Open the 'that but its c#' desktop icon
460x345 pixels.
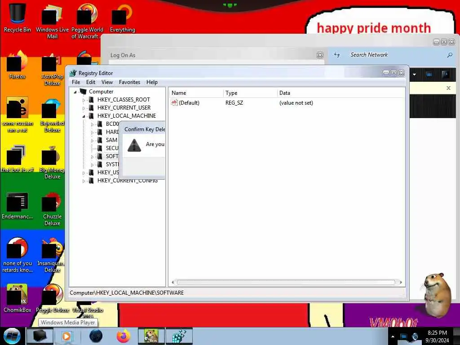(x=17, y=159)
